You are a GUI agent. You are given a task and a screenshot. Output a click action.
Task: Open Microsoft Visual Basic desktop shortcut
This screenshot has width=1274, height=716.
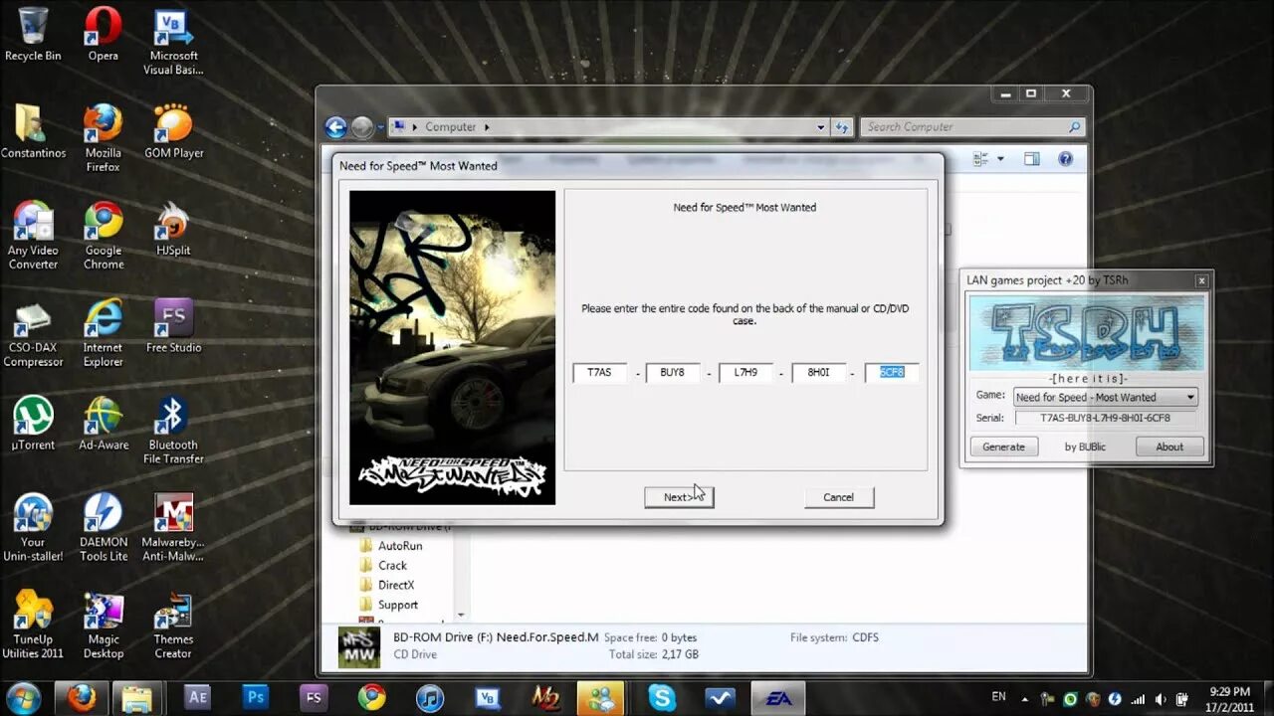click(x=173, y=42)
